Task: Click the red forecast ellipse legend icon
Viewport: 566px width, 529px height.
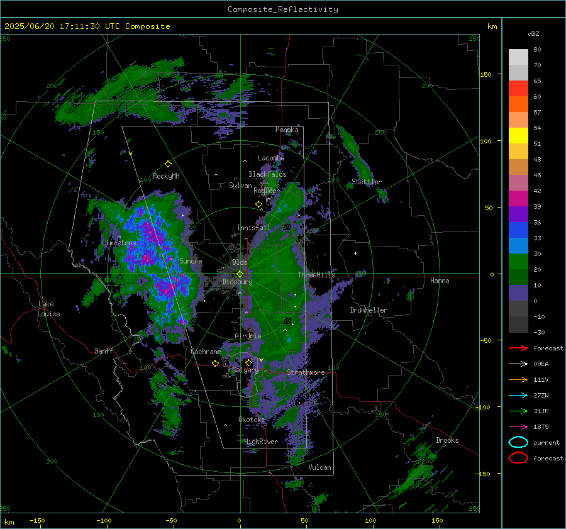Action: click(518, 458)
